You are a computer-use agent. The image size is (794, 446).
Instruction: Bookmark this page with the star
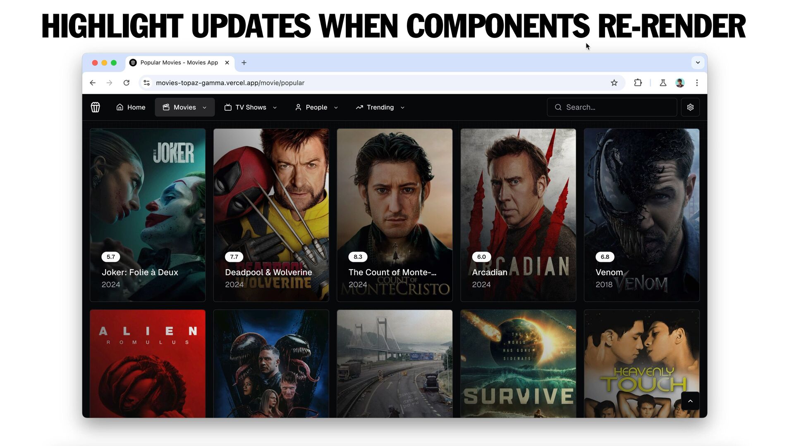point(614,83)
